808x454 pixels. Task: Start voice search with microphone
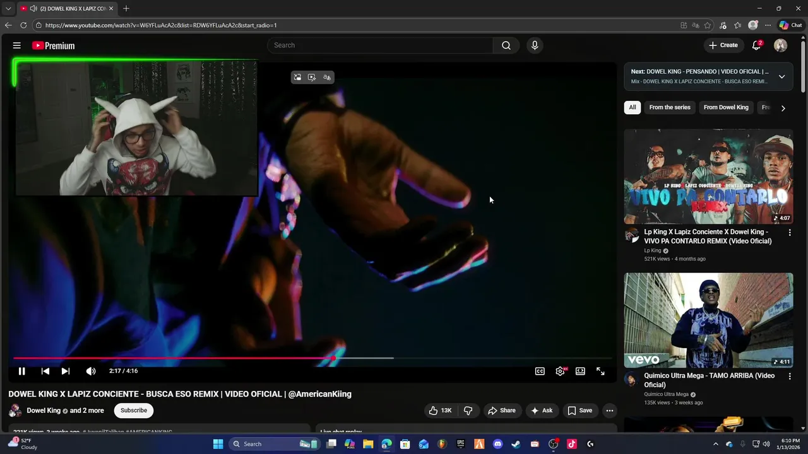(535, 45)
